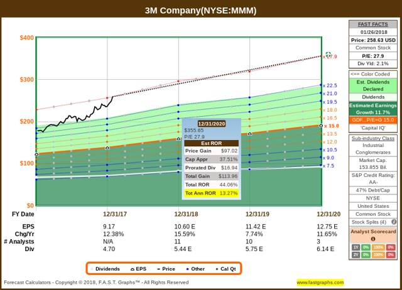402x290 pixels.
Task: Click the EPS value 10.60 E
Action: click(x=185, y=227)
